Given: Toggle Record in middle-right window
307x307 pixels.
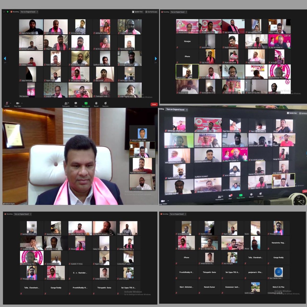Looking at the screenshot, I should pyautogui.click(x=251, y=196).
